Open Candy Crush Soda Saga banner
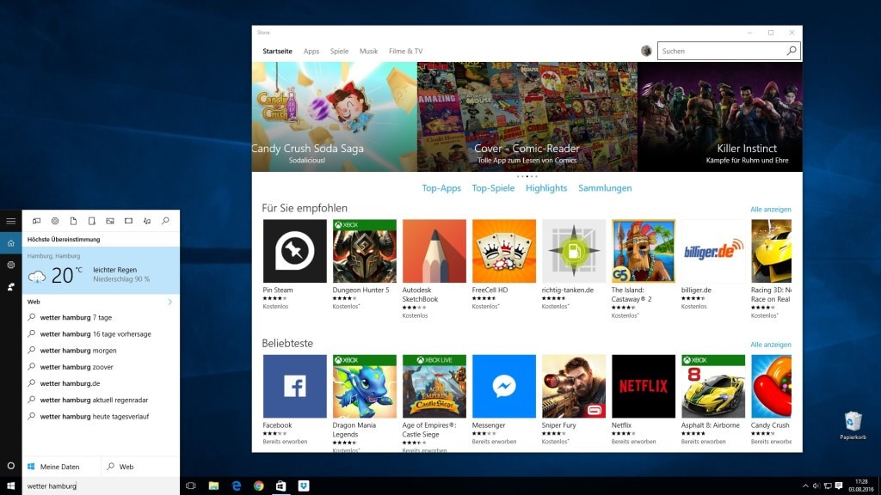Image resolution: width=881 pixels, height=495 pixels. 335,117
